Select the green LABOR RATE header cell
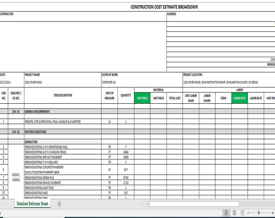 coord(239,98)
